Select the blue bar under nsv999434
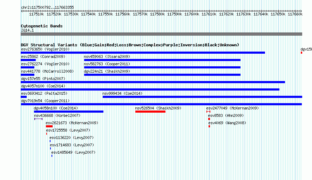312x180 pixels. (202, 97)
